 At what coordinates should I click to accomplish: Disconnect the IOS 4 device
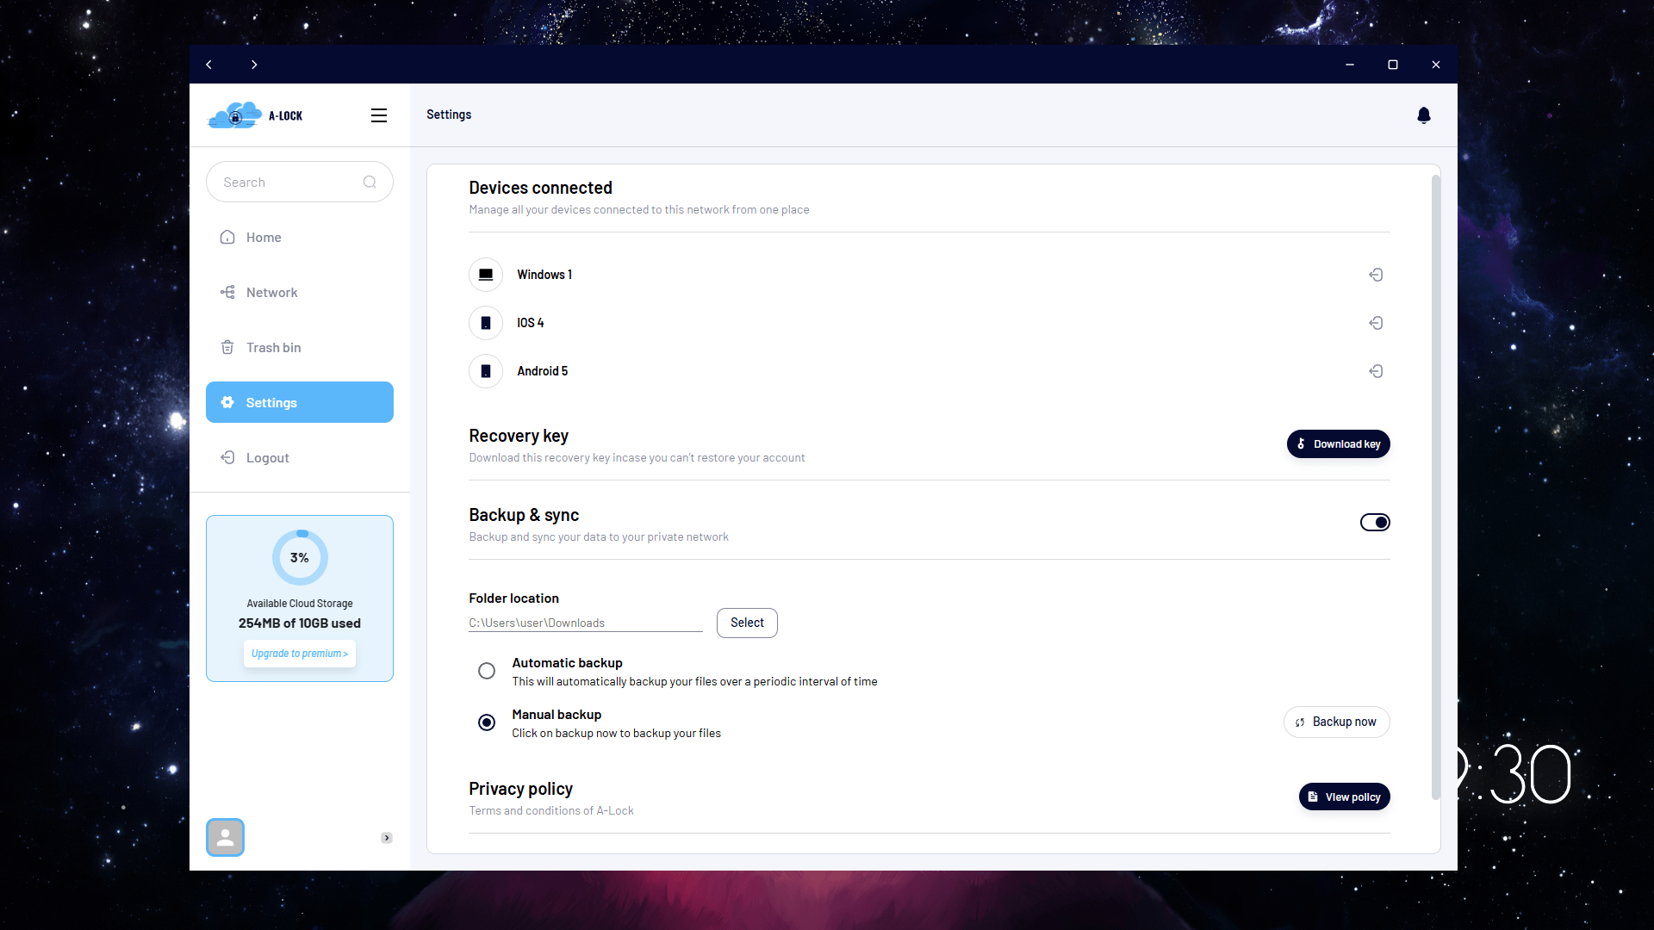click(x=1376, y=323)
